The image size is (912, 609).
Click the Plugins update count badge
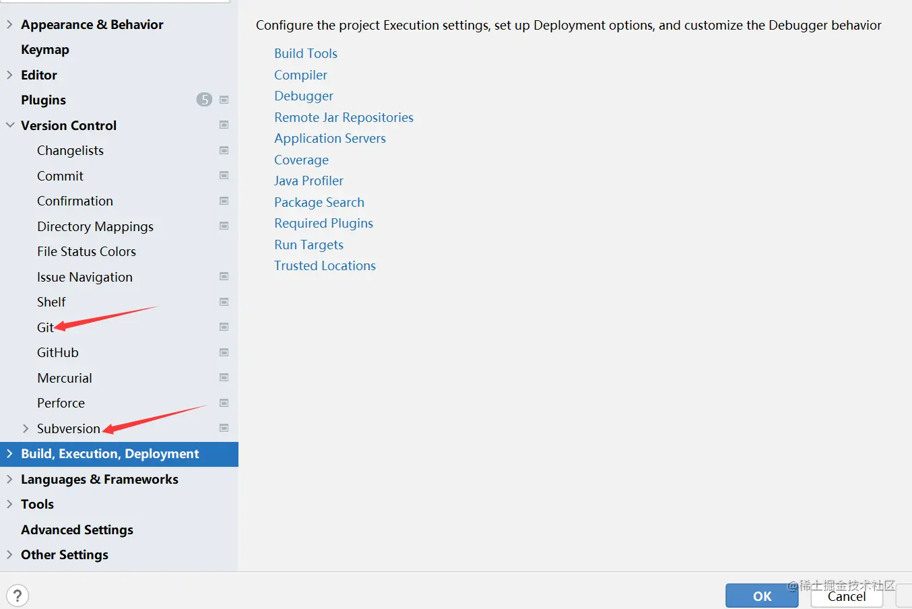click(x=204, y=100)
